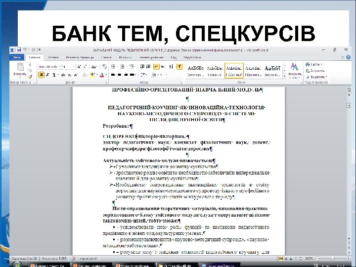This screenshot has width=356, height=267.
Task: Click the Shrink Font icon
Action: [x=85, y=67]
